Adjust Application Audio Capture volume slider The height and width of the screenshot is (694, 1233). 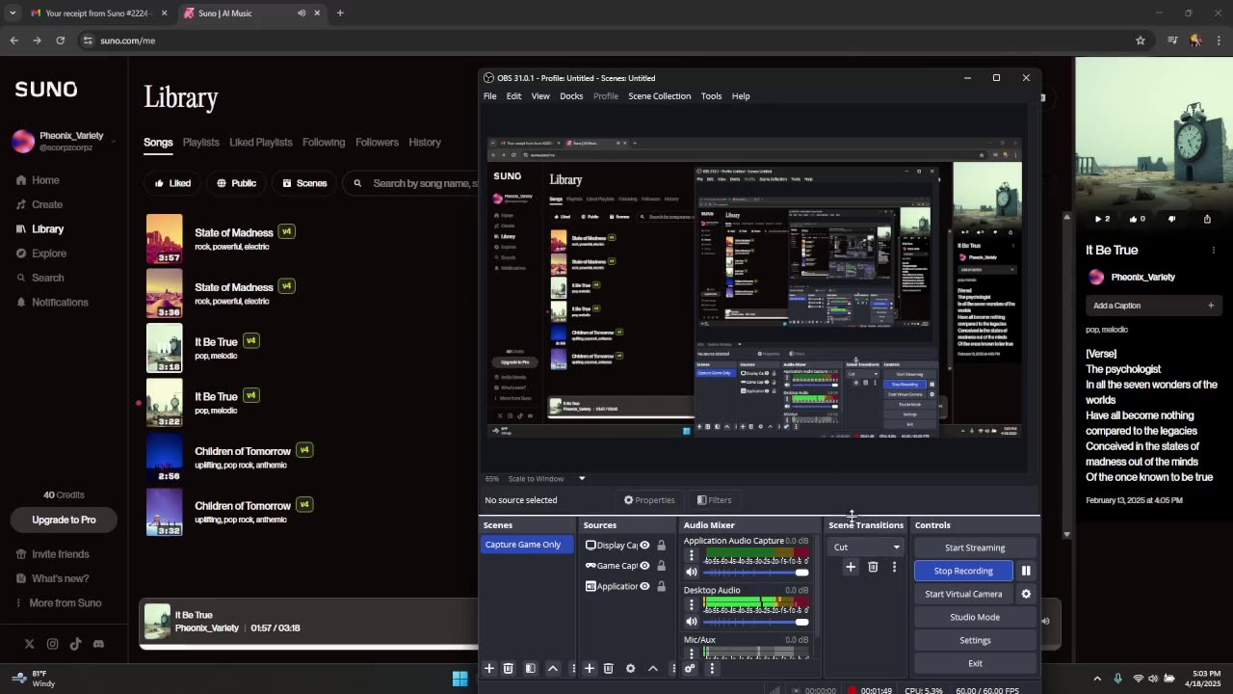pos(756,573)
